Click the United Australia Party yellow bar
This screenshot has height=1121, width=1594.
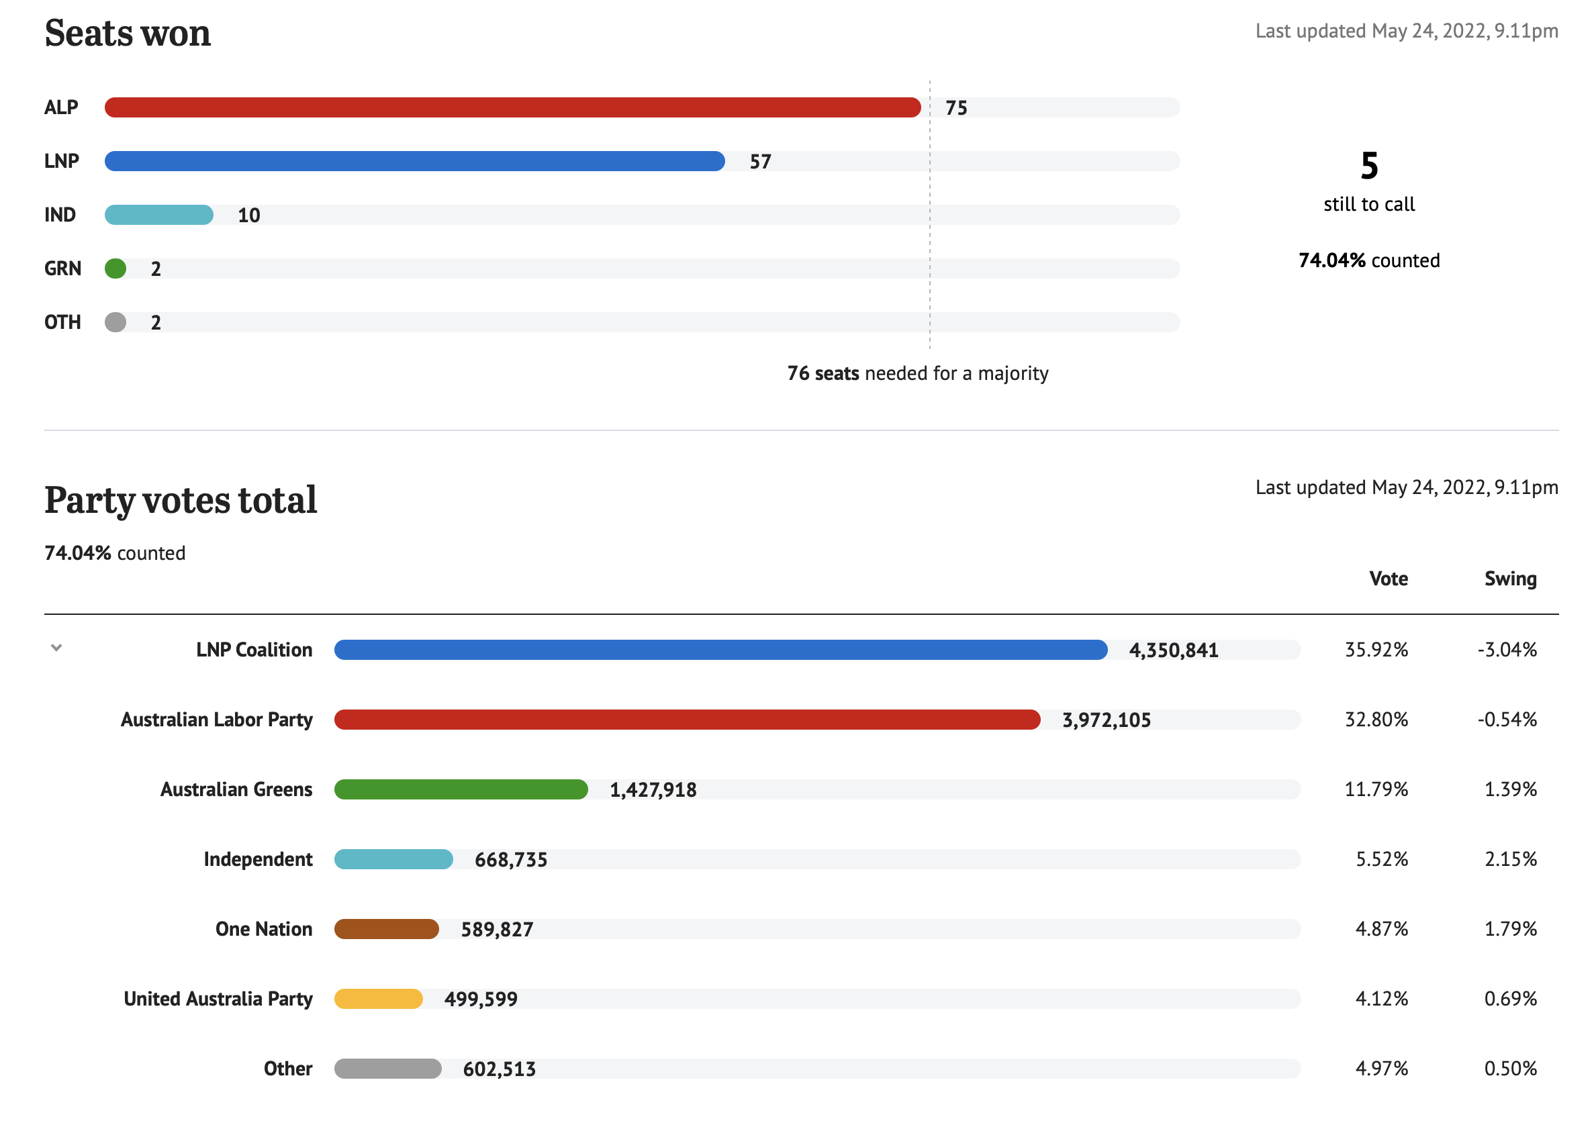click(x=379, y=1000)
